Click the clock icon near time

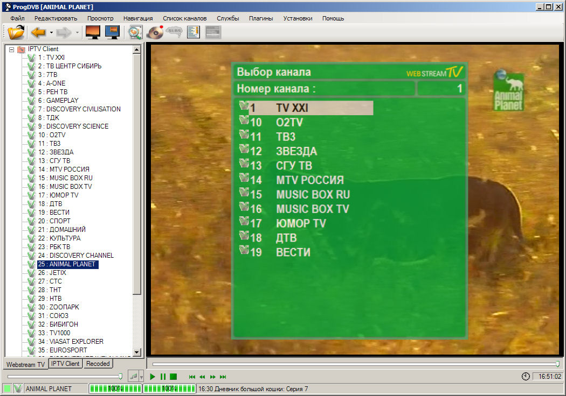(x=526, y=377)
